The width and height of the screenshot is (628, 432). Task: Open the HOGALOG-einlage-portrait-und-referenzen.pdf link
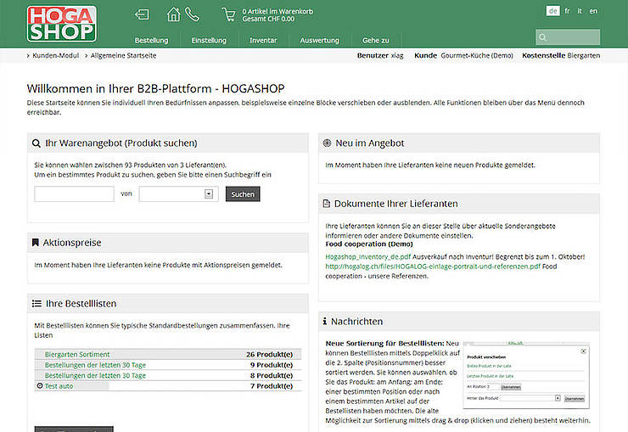pos(433,266)
